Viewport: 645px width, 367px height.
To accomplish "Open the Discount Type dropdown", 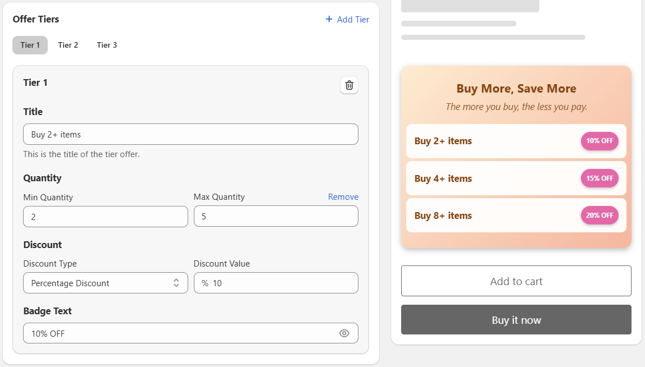I will tap(106, 283).
